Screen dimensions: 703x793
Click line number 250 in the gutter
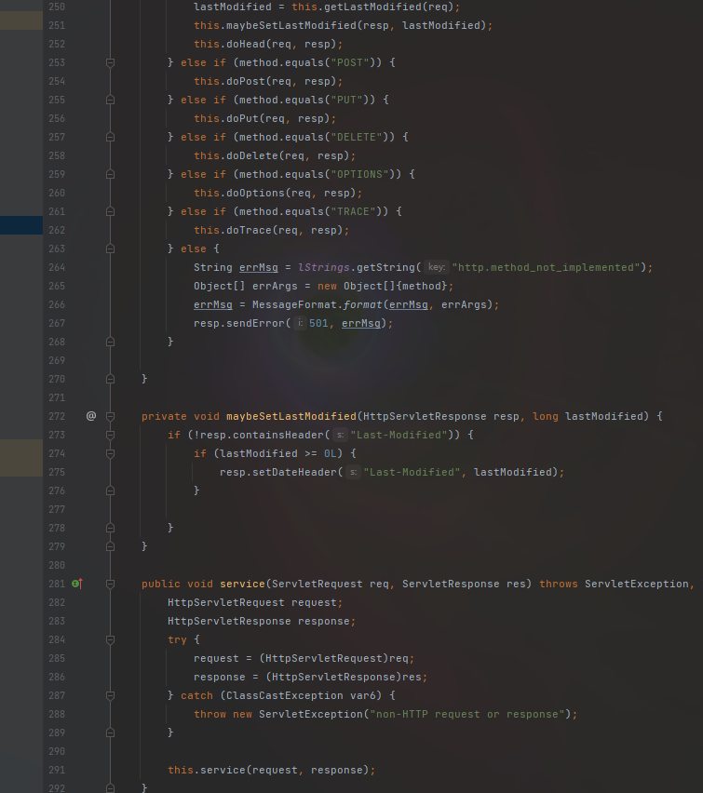pos(57,7)
